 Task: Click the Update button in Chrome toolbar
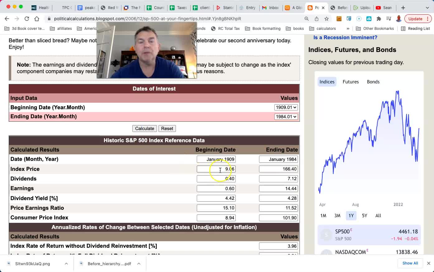point(418,19)
